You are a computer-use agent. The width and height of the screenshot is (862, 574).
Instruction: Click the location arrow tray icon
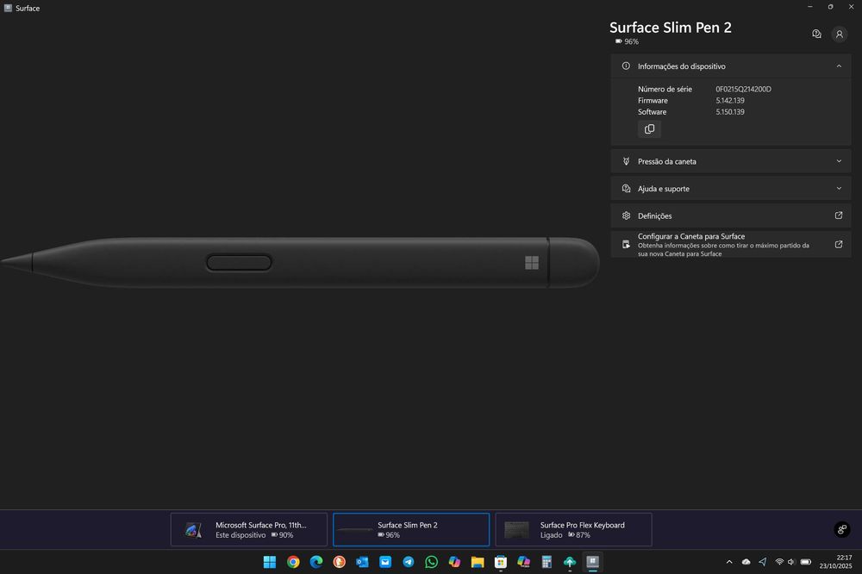click(763, 562)
